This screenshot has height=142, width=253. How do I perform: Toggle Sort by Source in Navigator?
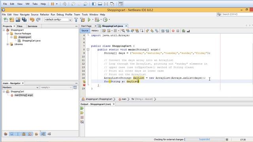[49, 134]
